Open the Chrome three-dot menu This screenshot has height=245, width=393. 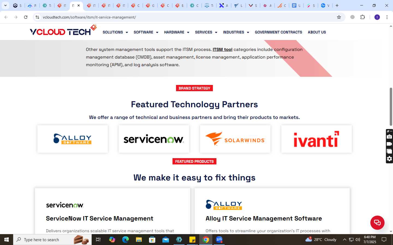[x=387, y=17]
